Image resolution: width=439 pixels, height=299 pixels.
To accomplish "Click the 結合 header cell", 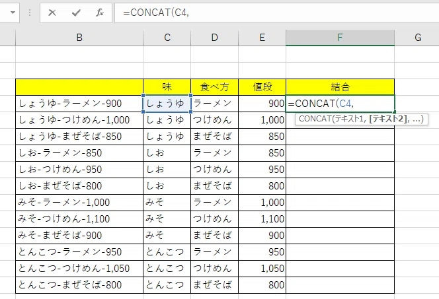I will [x=340, y=87].
